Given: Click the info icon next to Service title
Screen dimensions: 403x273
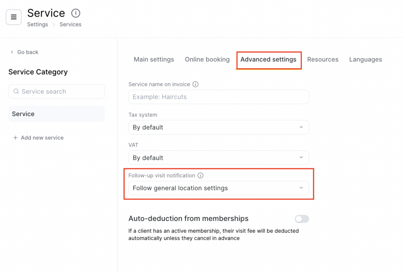Looking at the screenshot, I should click(76, 13).
